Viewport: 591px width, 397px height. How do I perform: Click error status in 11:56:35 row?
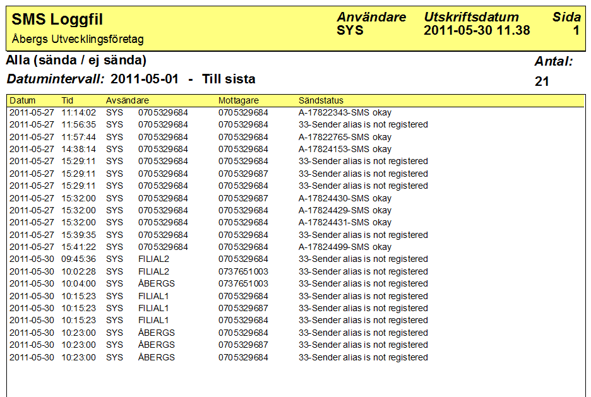(363, 125)
